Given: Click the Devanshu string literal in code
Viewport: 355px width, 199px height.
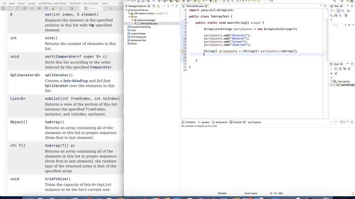Looking at the screenshot, I should (x=239, y=35).
